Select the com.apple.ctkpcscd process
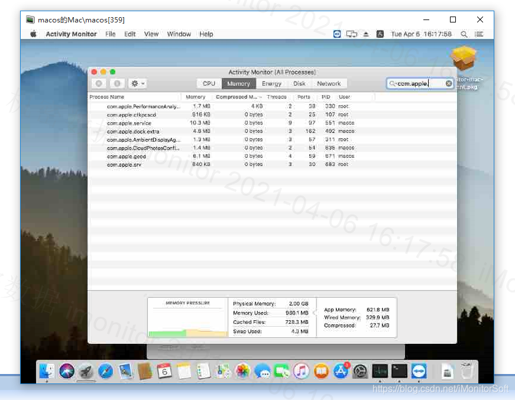 coord(272,115)
